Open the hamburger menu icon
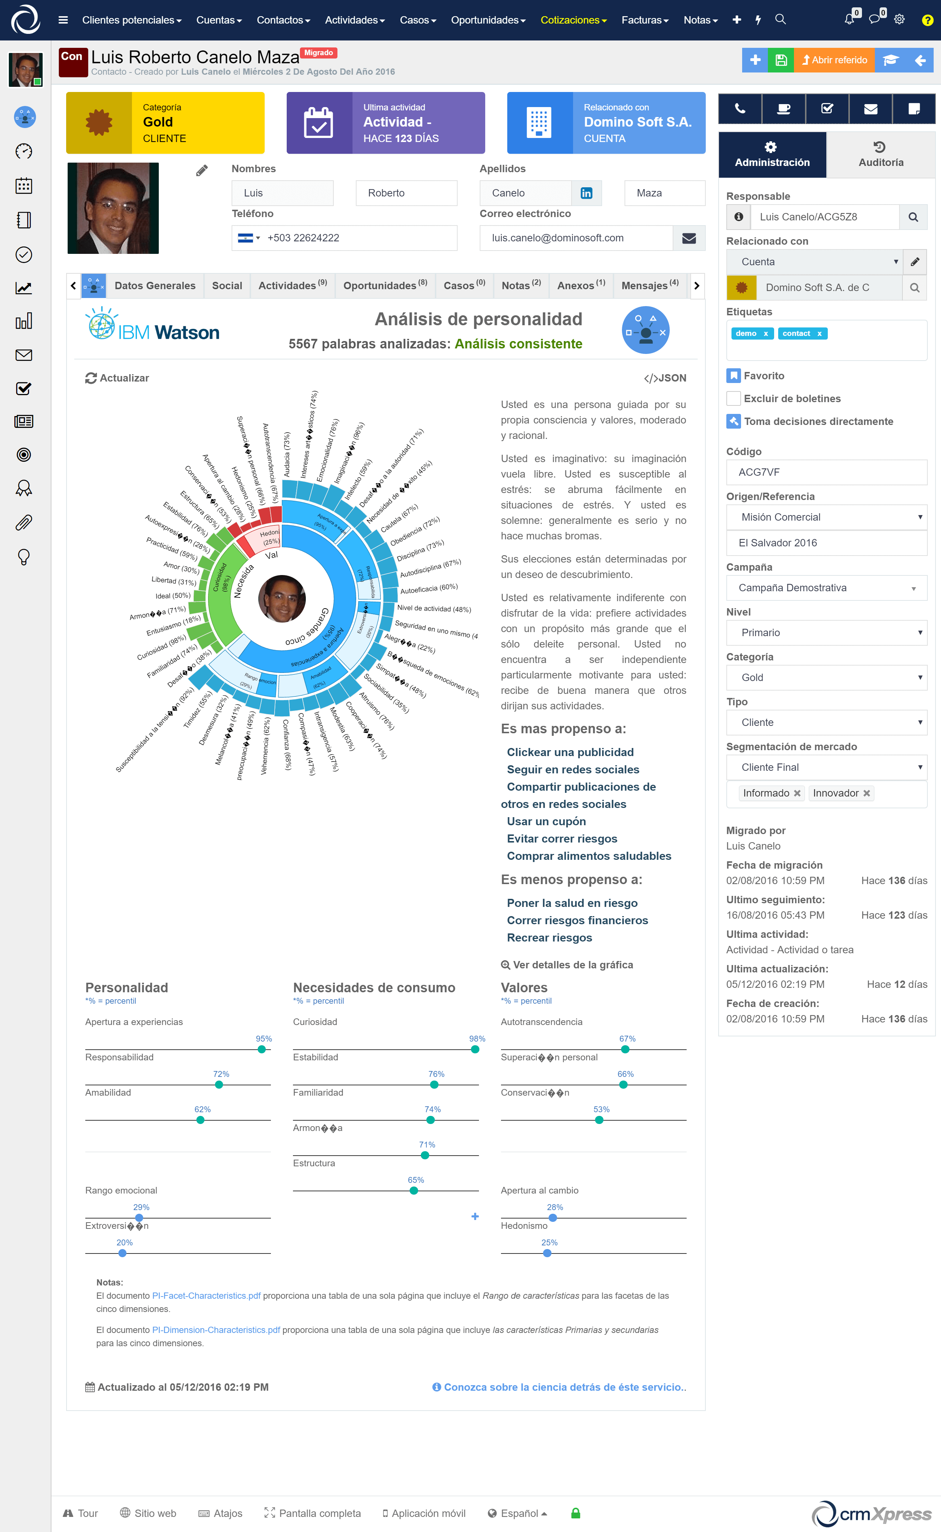The image size is (941, 1532). pos(63,20)
